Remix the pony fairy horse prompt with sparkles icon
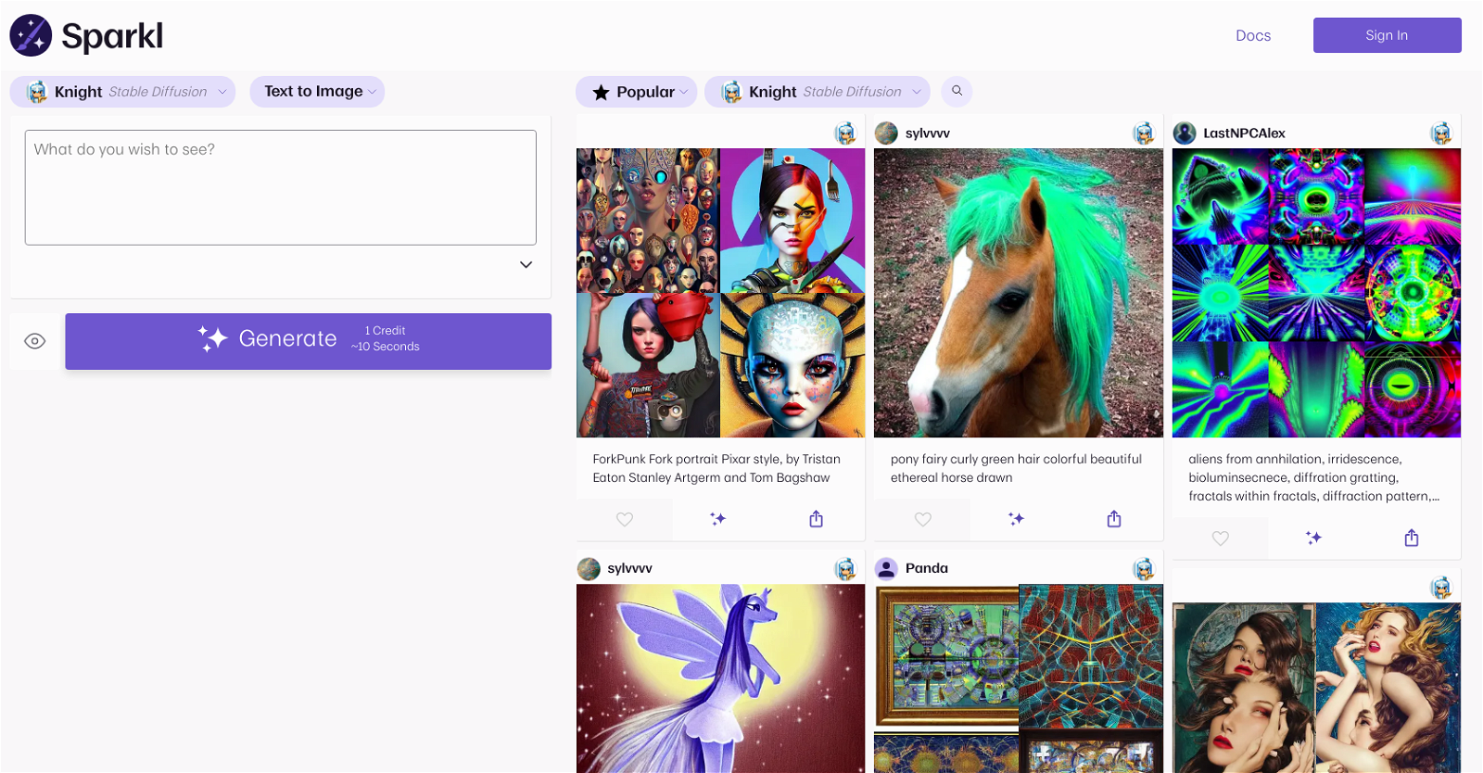Screen dimensions: 1483x773 pyautogui.click(x=1016, y=519)
